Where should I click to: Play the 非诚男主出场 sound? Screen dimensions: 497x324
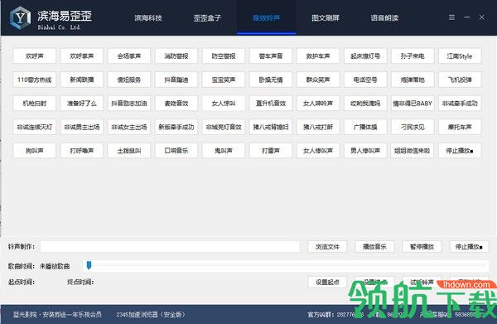(81, 127)
